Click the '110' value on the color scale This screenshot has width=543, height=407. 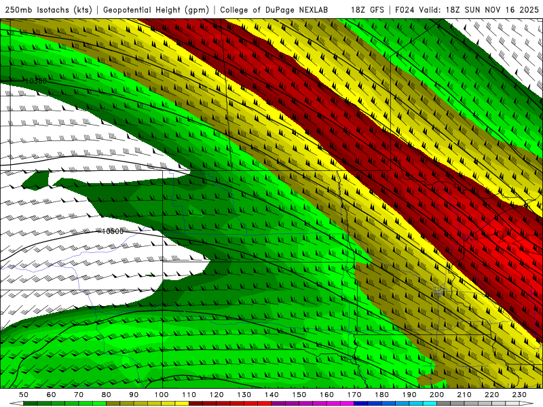[189, 395]
